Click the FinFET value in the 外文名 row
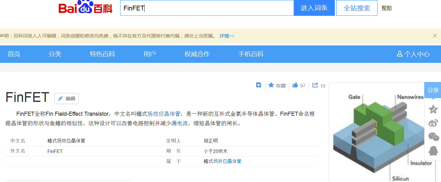This screenshot has height=182, width=441. [55, 151]
